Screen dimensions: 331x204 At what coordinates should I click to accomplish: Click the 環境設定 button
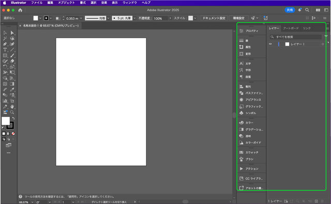239,18
